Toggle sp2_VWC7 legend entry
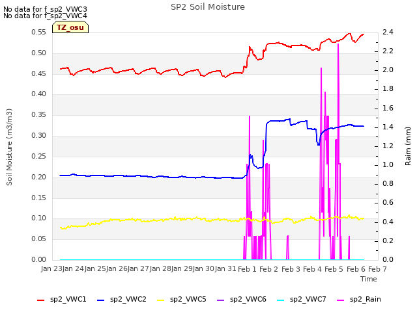Viewport: 417px width, 312px height. tap(302, 300)
